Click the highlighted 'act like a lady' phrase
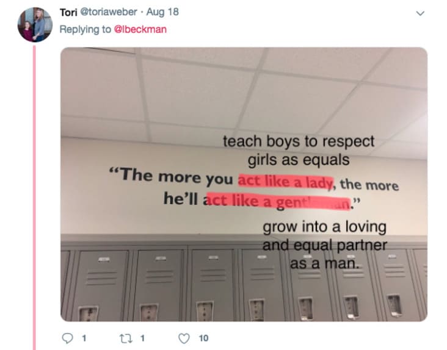 point(286,181)
